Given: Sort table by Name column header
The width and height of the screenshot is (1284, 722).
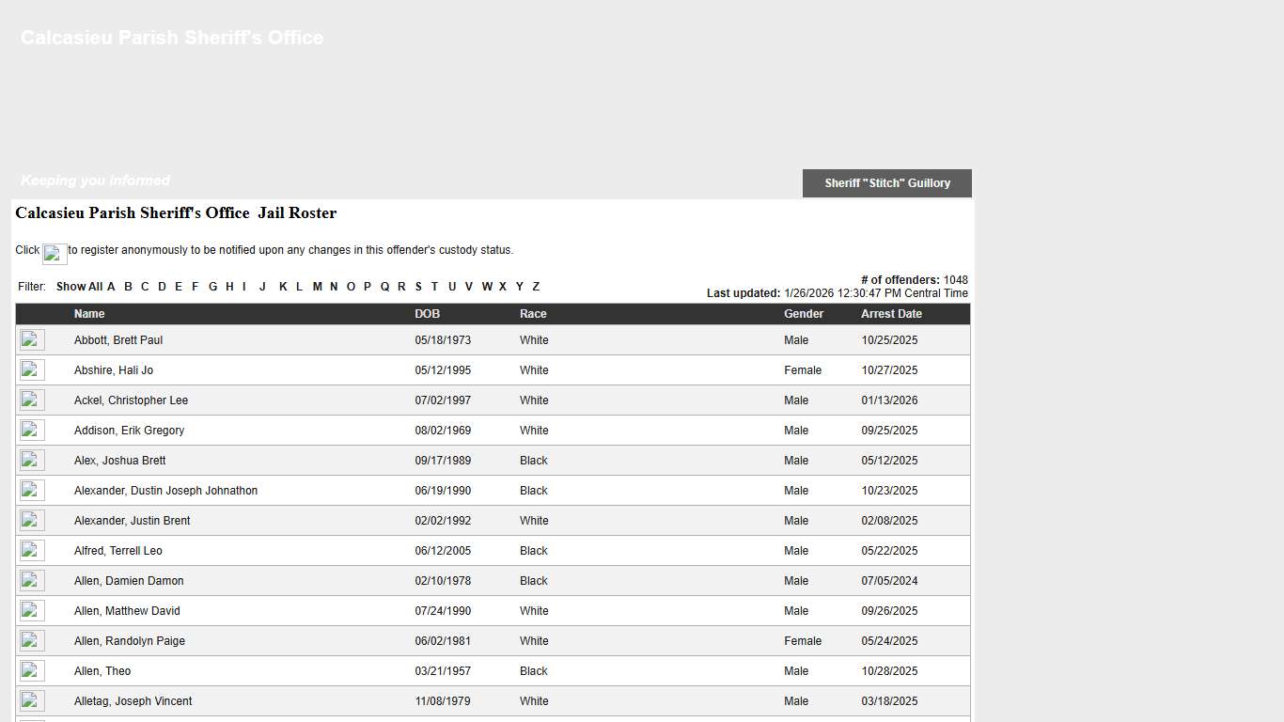Looking at the screenshot, I should click(89, 314).
